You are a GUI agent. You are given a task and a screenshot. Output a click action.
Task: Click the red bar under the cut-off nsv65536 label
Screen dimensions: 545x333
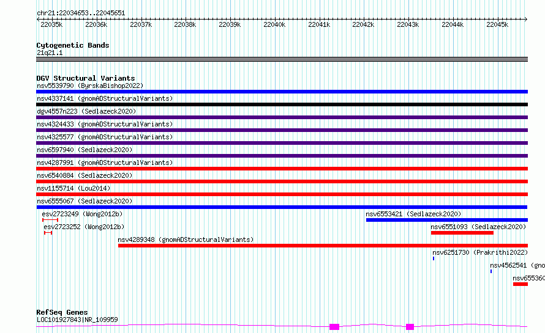521,284
